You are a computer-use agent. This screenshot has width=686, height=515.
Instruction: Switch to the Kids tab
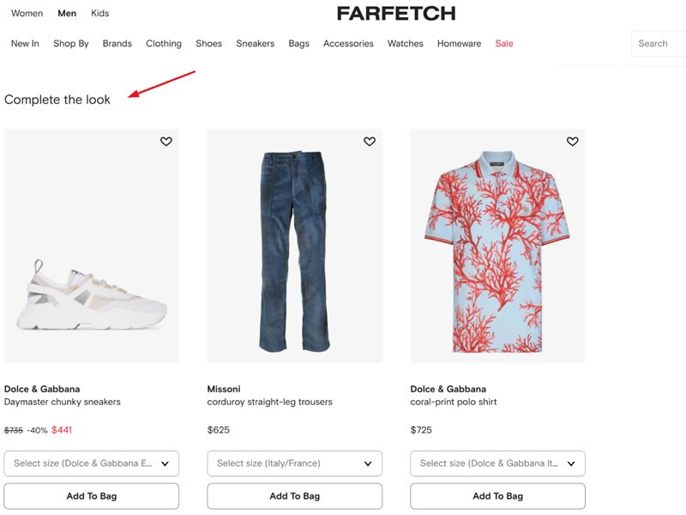100,13
